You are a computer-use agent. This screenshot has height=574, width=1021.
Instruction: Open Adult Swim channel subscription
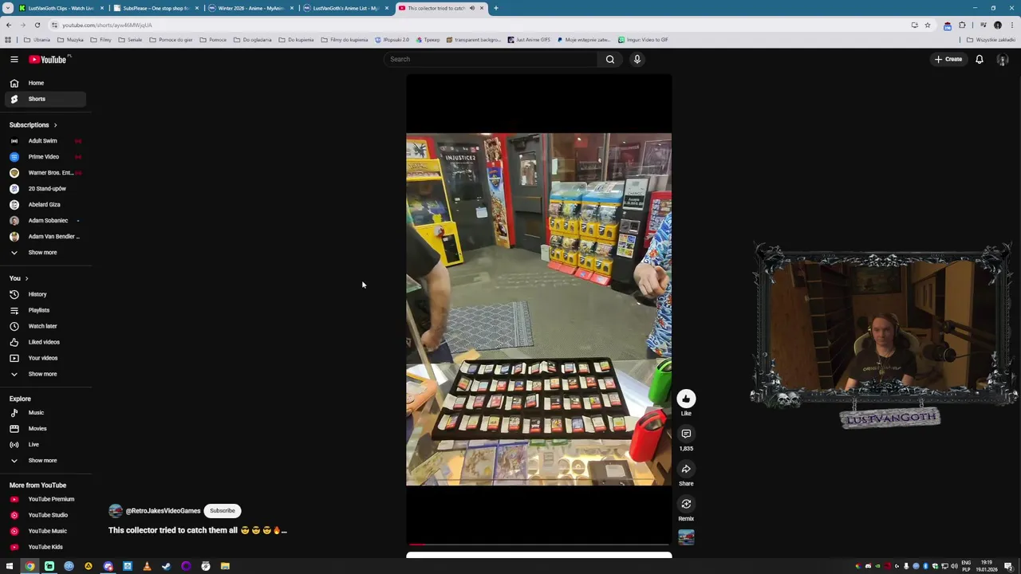(x=45, y=140)
